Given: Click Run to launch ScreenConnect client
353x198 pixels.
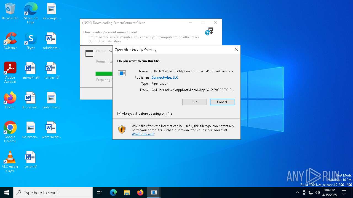Looking at the screenshot, I should click(194, 102).
